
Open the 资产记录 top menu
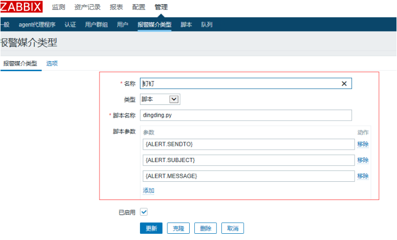[x=88, y=7]
